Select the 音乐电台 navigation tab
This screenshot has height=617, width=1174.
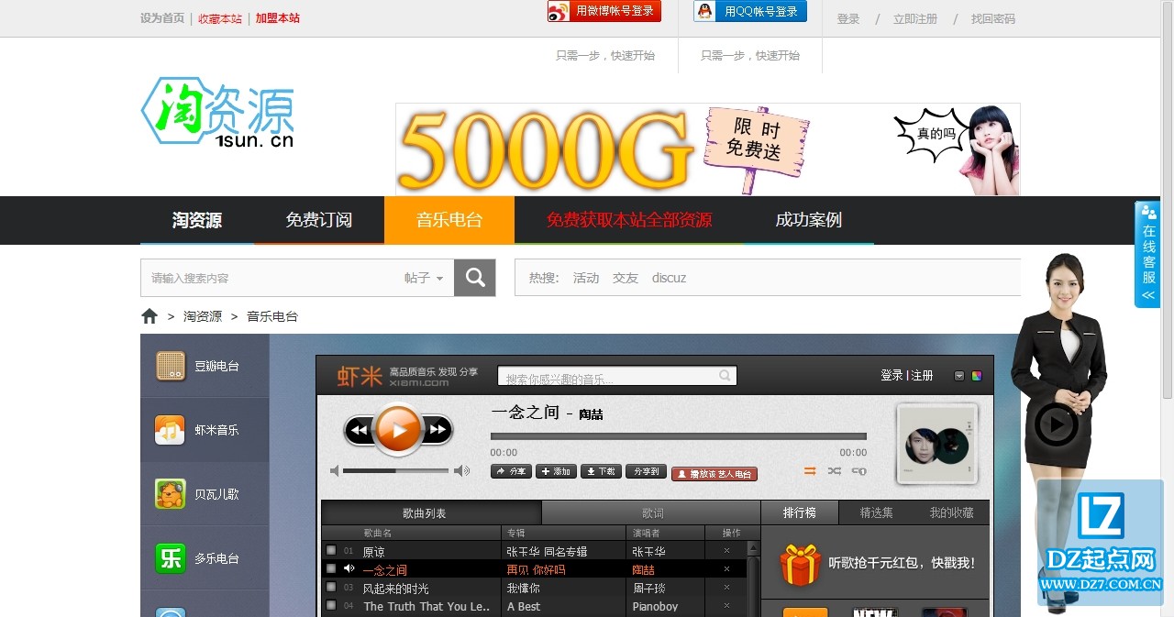click(449, 220)
